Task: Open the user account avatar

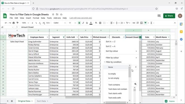Action: point(180,16)
